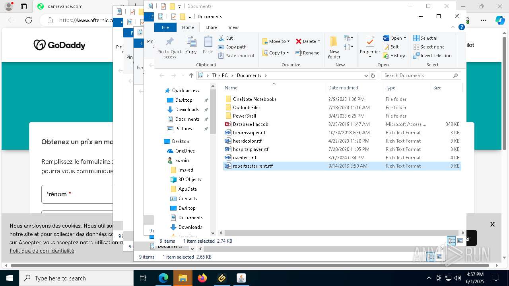Click the Properties icon in title bar toolbar
Viewport: 509px width, 286px height.
174,17
